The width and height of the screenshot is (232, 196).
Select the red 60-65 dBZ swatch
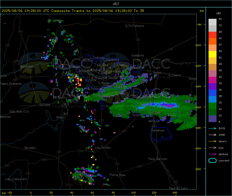[212, 35]
